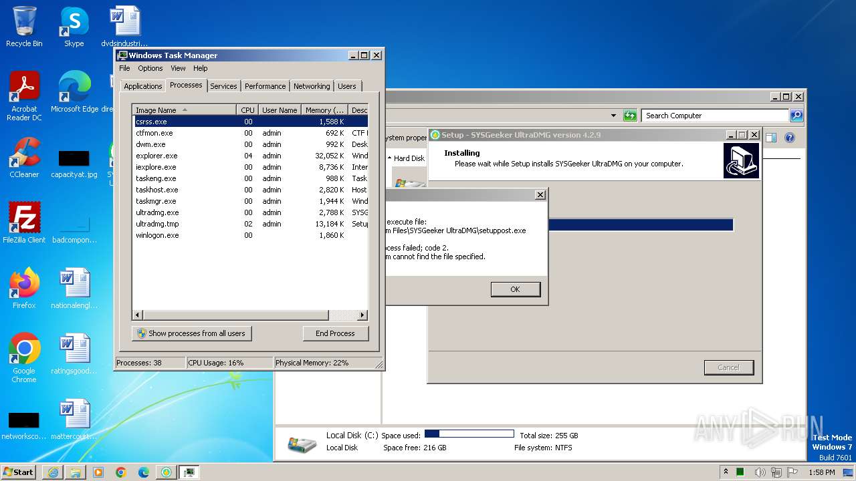Sort processes by CPU column
Screen dimensions: 856x481
coord(247,110)
